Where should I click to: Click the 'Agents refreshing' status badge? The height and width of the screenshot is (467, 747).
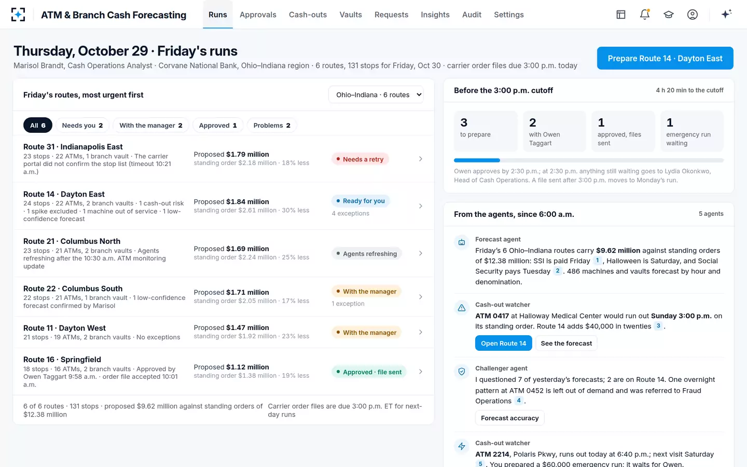click(x=367, y=254)
